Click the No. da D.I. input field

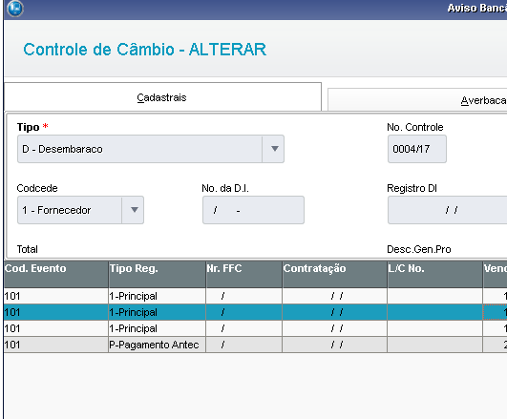tap(253, 210)
